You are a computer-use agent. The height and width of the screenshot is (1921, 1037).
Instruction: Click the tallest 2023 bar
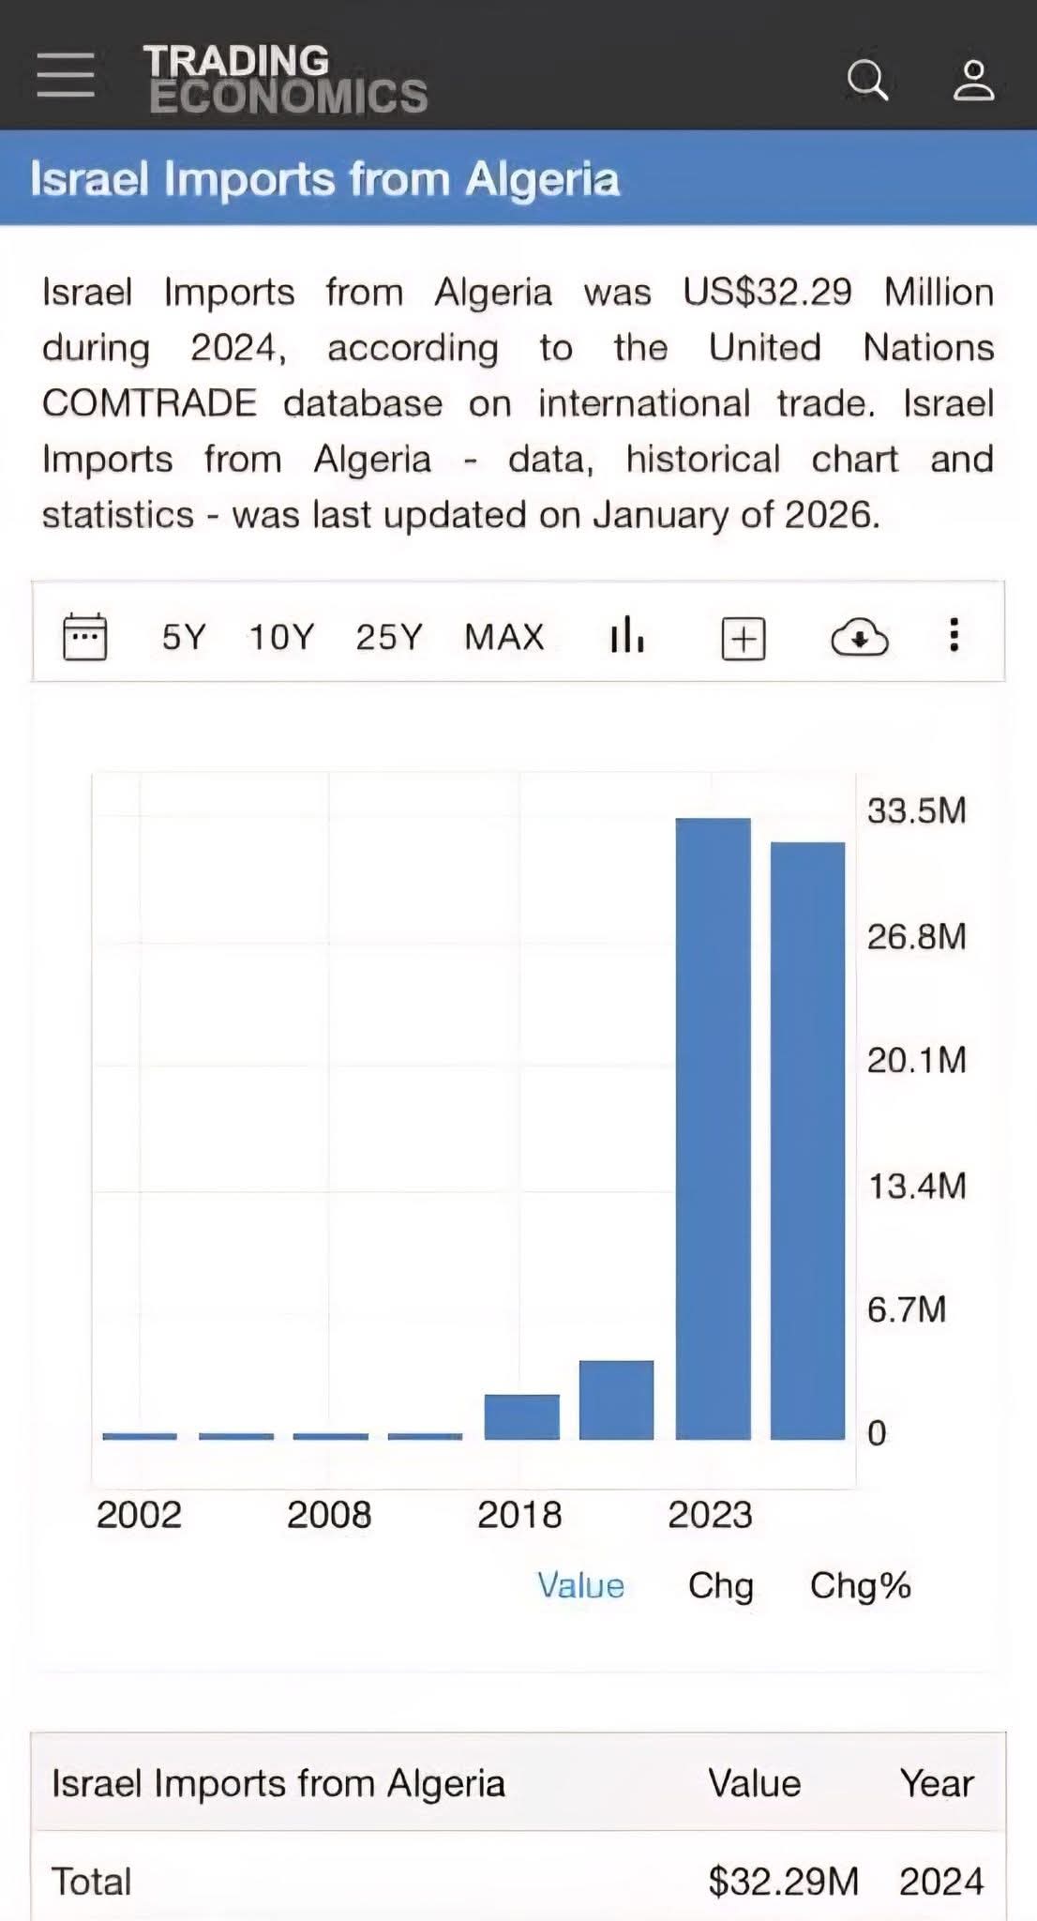pos(714,1128)
